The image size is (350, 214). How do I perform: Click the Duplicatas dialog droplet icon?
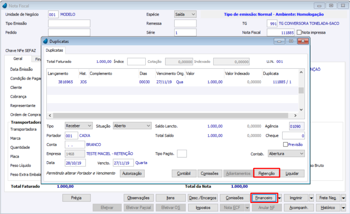pyautogui.click(x=46, y=41)
